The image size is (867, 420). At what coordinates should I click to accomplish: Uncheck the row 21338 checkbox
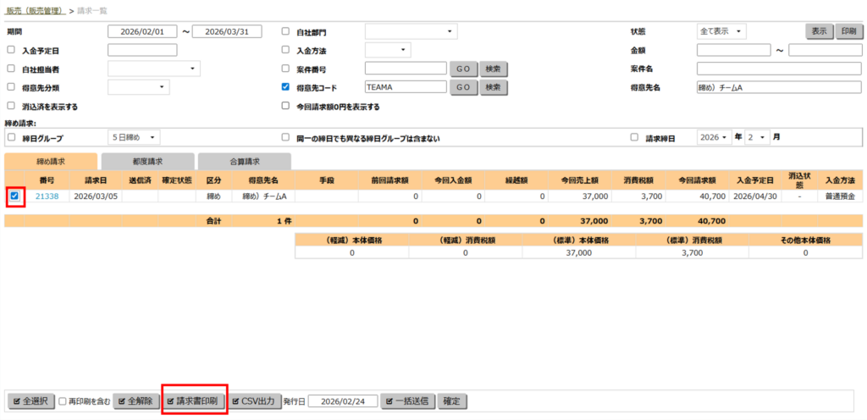14,196
